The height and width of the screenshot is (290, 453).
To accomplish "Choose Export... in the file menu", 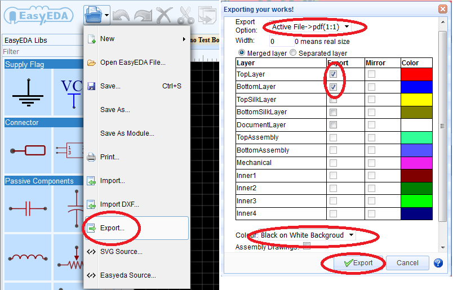I will [x=136, y=228].
